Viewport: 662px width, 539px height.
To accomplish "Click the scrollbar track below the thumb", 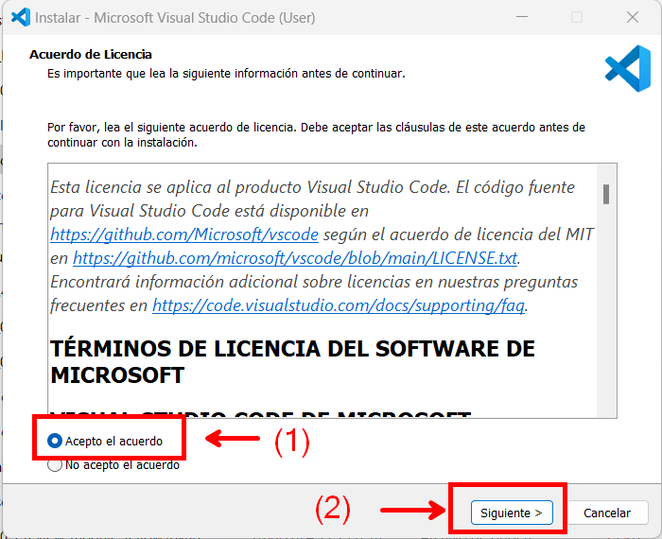I will click(x=606, y=310).
